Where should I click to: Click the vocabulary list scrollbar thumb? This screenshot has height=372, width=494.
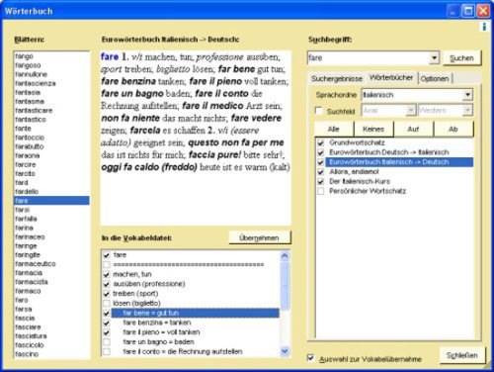pyautogui.click(x=285, y=286)
